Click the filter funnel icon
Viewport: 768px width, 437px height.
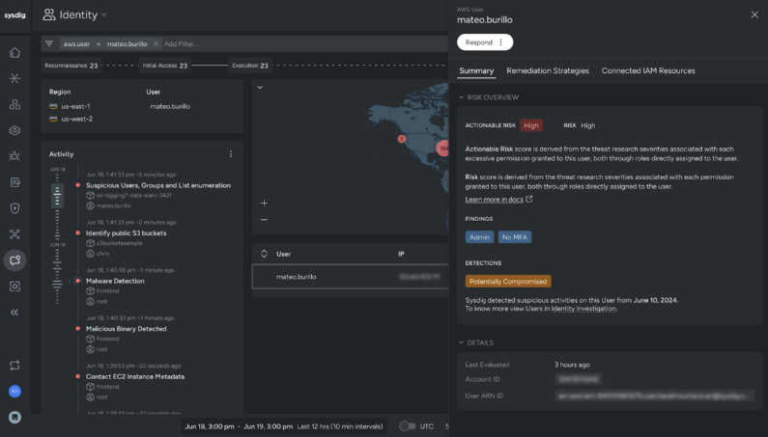click(x=49, y=43)
